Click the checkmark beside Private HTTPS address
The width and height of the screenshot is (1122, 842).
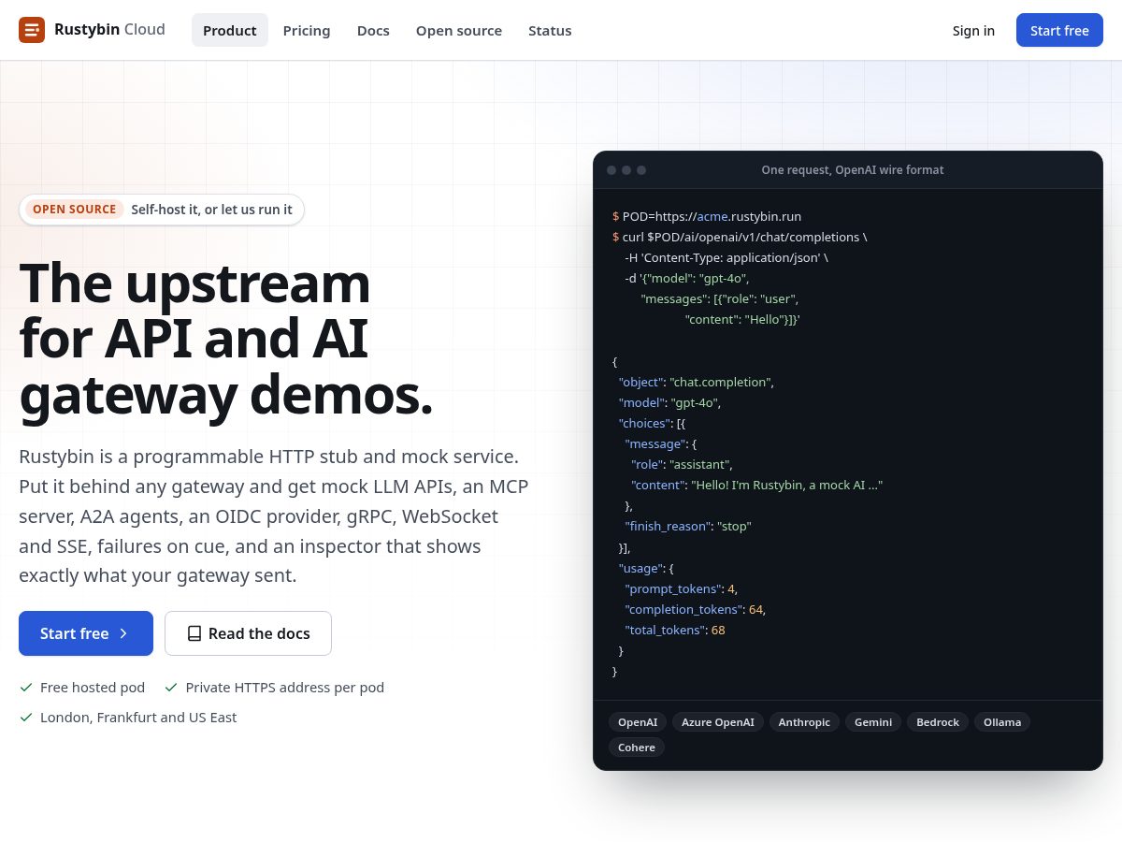click(x=171, y=688)
